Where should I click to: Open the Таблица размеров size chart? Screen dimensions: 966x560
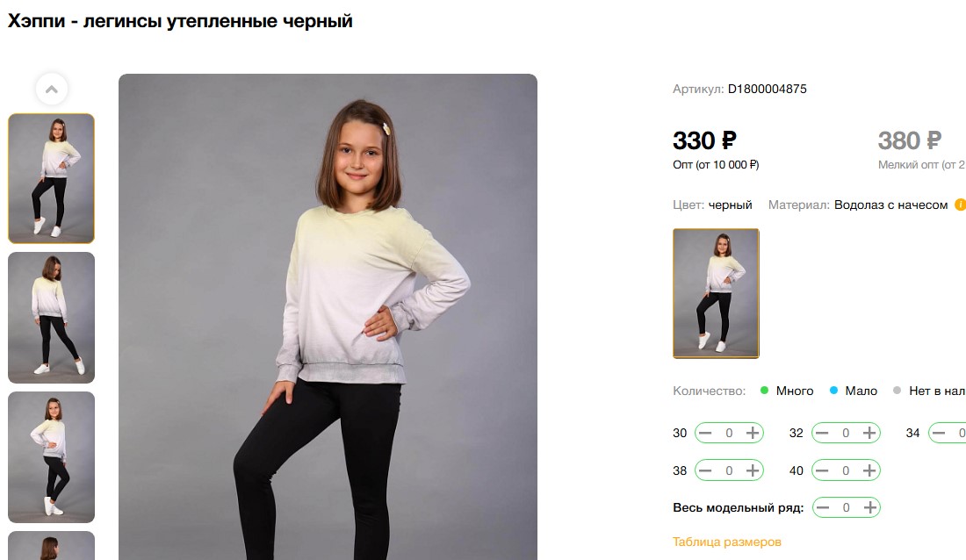coord(726,542)
